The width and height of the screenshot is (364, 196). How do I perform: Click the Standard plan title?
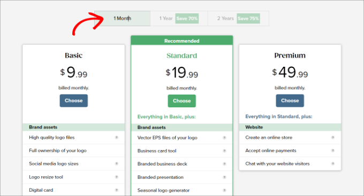tap(182, 56)
